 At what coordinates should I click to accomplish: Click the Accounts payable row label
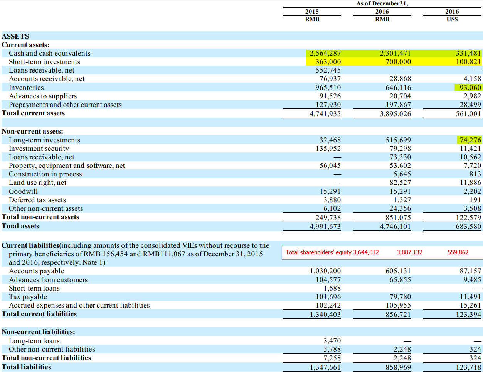[36, 271]
